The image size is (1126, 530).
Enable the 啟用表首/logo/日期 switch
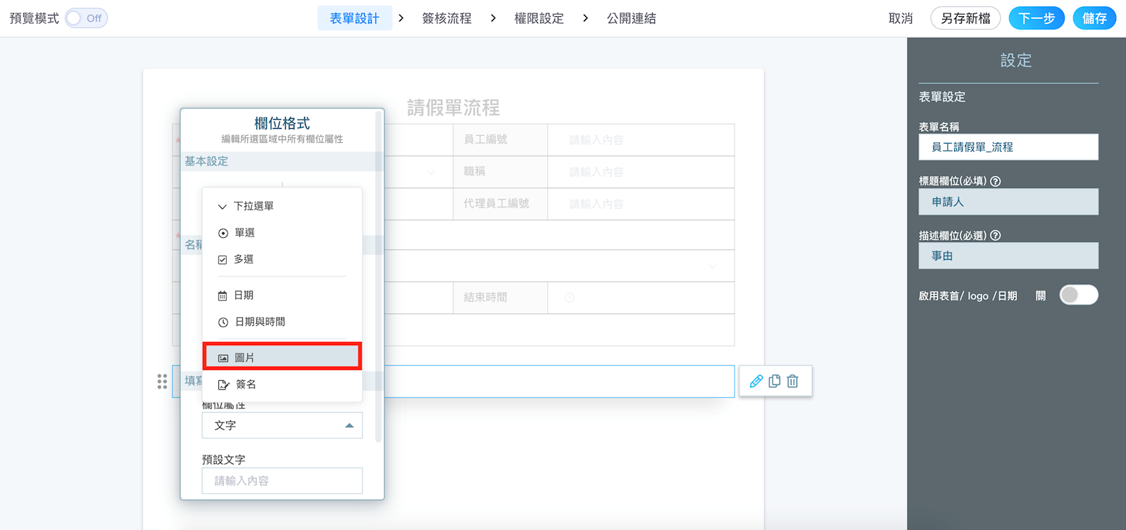click(1078, 295)
